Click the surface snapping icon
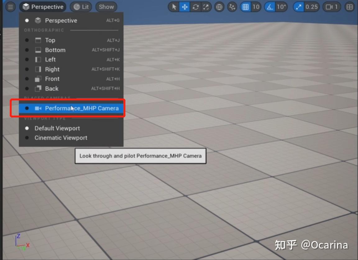Image resolution: width=358 pixels, height=260 pixels. coord(232,7)
